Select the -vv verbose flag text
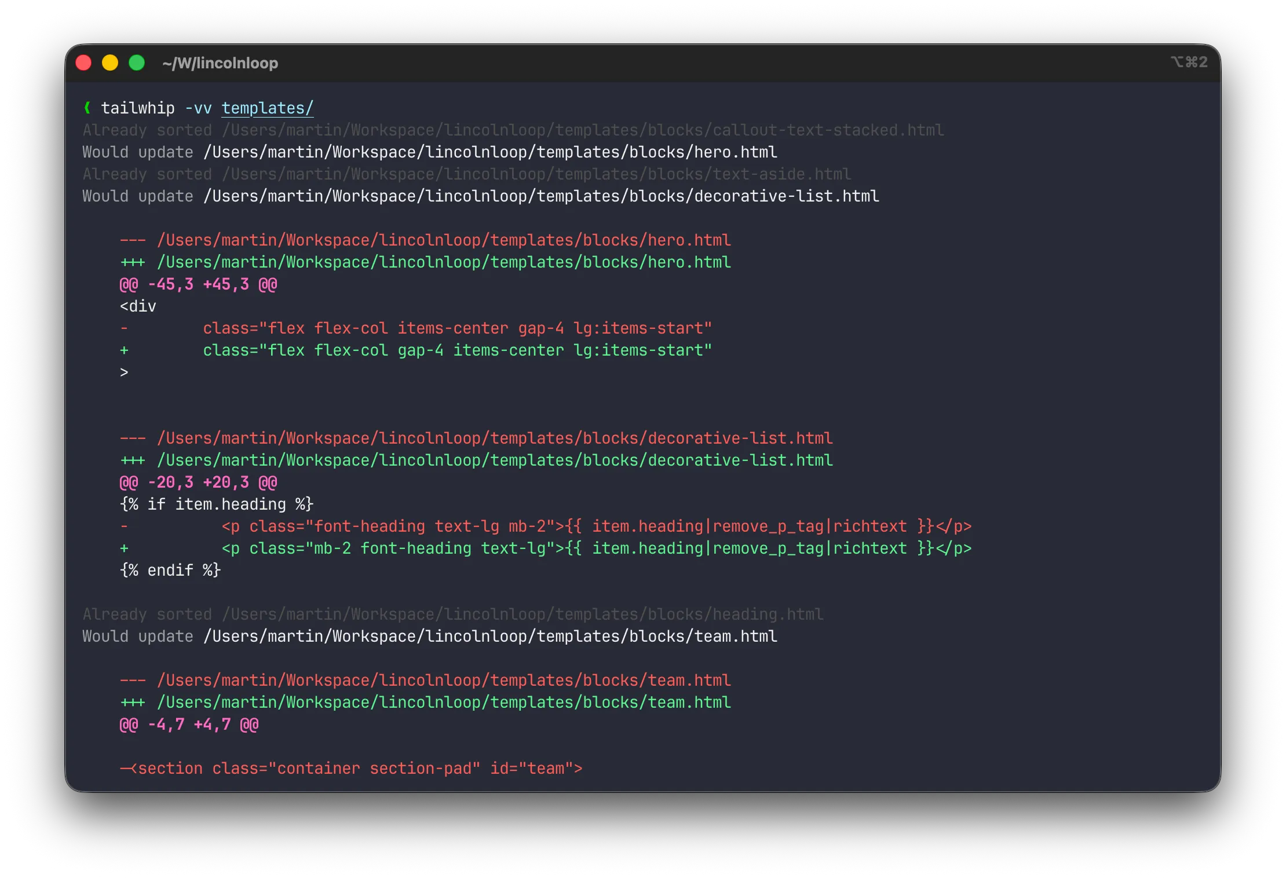 [197, 108]
